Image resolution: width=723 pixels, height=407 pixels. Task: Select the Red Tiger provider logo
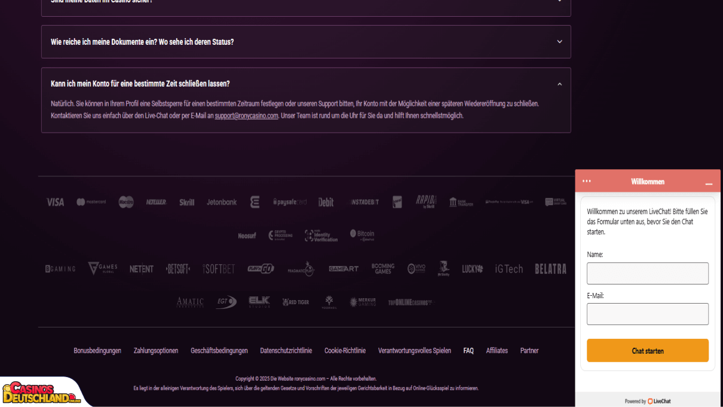296,302
